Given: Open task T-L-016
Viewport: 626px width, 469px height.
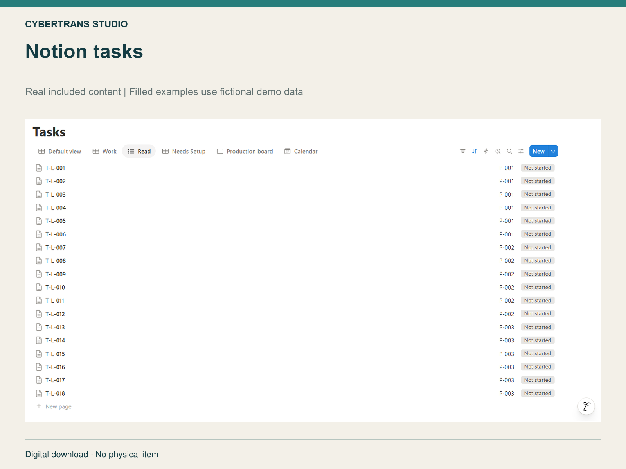Looking at the screenshot, I should tap(55, 367).
